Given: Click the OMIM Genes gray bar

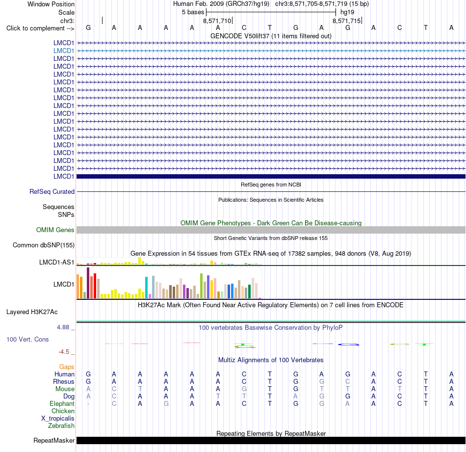Looking at the screenshot, I should [x=271, y=230].
